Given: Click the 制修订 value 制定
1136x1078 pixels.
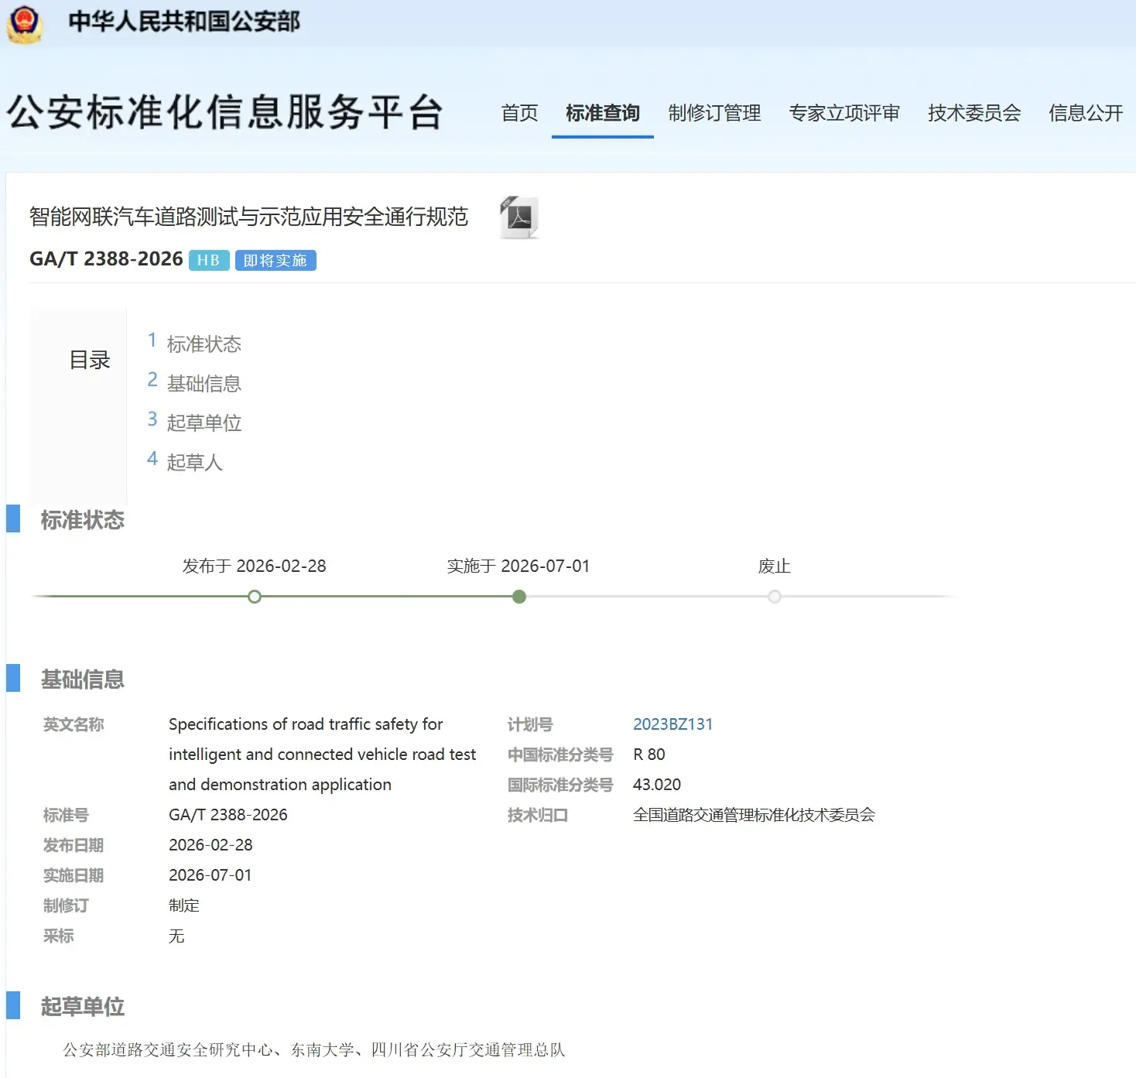Looking at the screenshot, I should pyautogui.click(x=184, y=905).
